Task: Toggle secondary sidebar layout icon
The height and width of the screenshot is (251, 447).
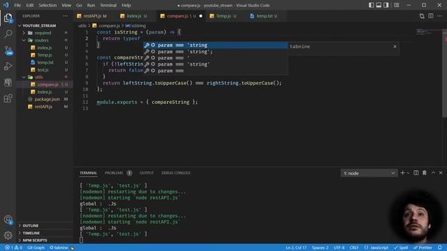Action: click(386, 5)
